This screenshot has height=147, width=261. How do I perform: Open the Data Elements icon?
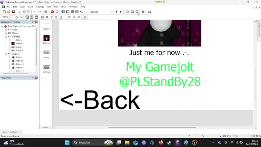(81, 12)
